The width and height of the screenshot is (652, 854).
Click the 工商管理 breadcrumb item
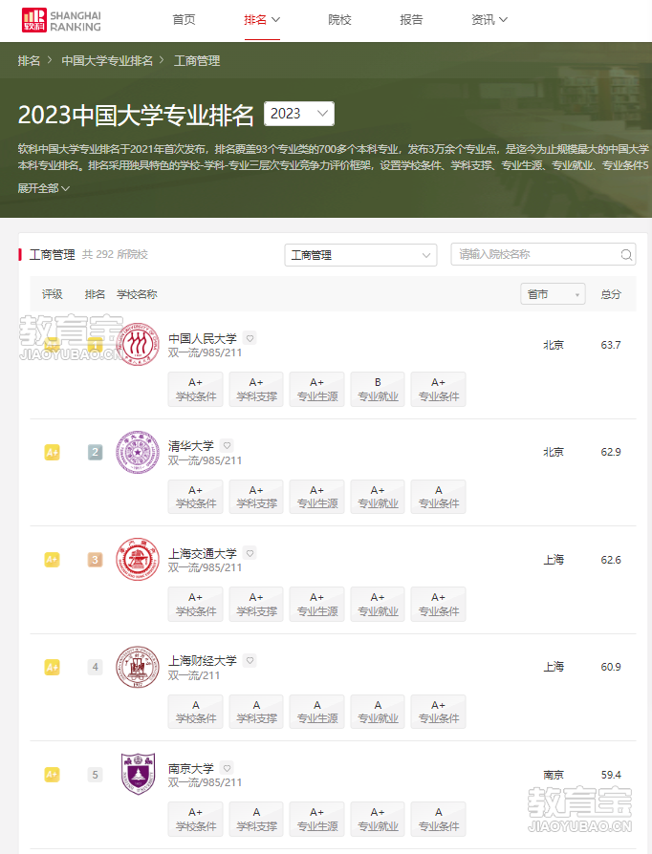pos(197,60)
